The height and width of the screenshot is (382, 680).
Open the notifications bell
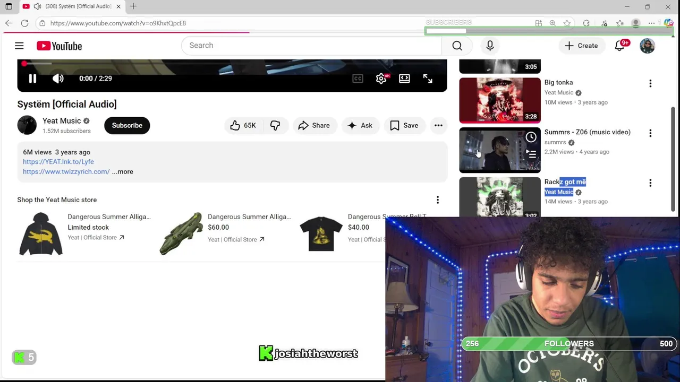[x=619, y=46]
